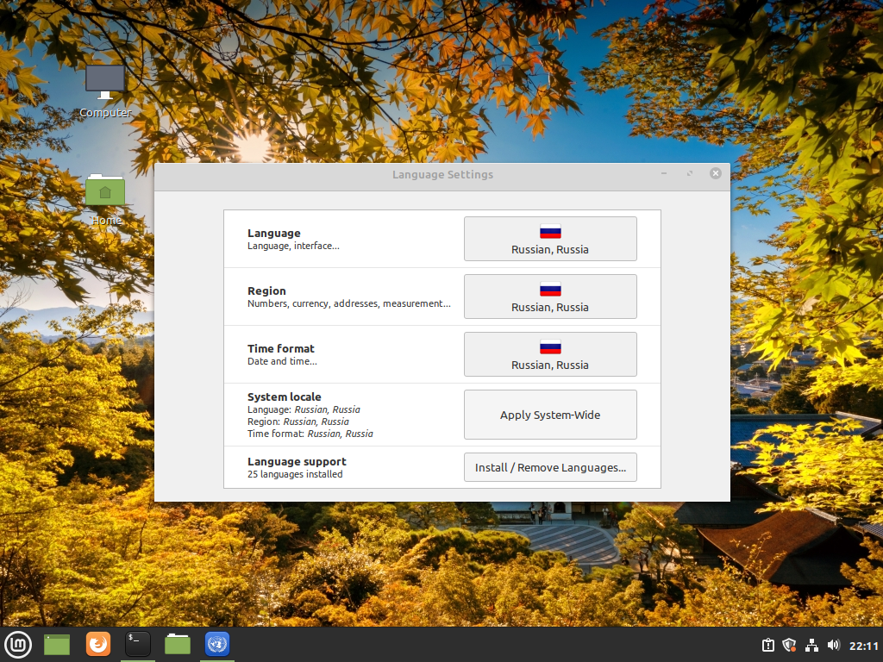Close the Language Settings window
This screenshot has height=662, width=883.
(715, 173)
